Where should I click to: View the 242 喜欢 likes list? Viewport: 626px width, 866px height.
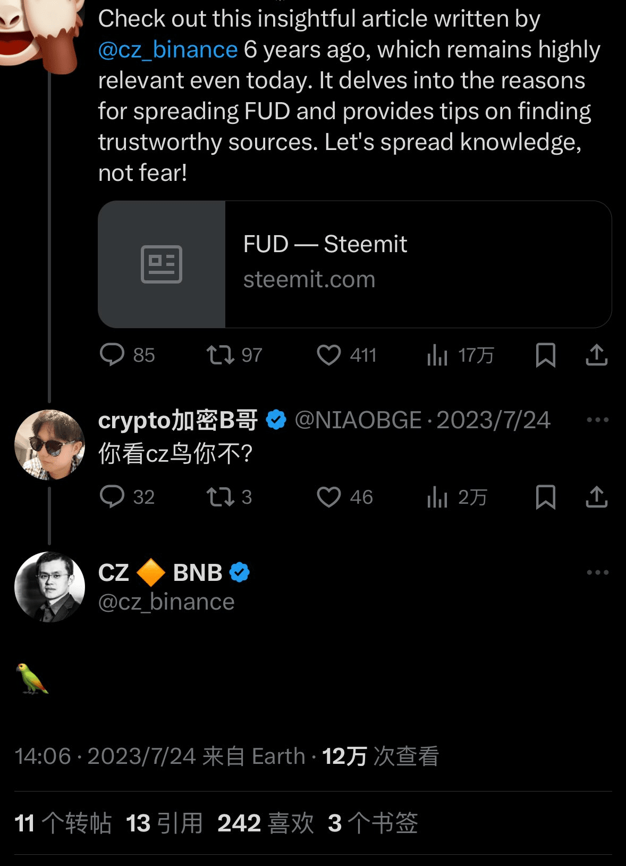266,823
